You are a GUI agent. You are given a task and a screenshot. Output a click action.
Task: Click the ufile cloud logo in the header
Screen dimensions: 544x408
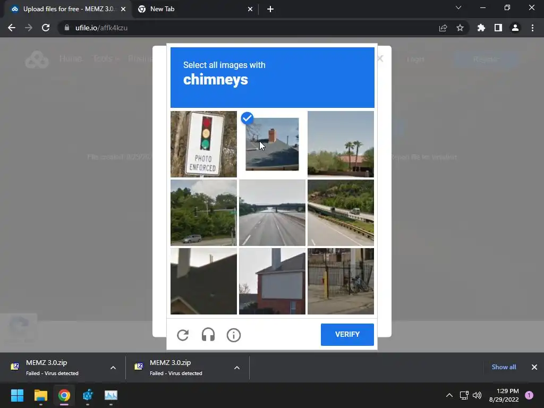37,59
